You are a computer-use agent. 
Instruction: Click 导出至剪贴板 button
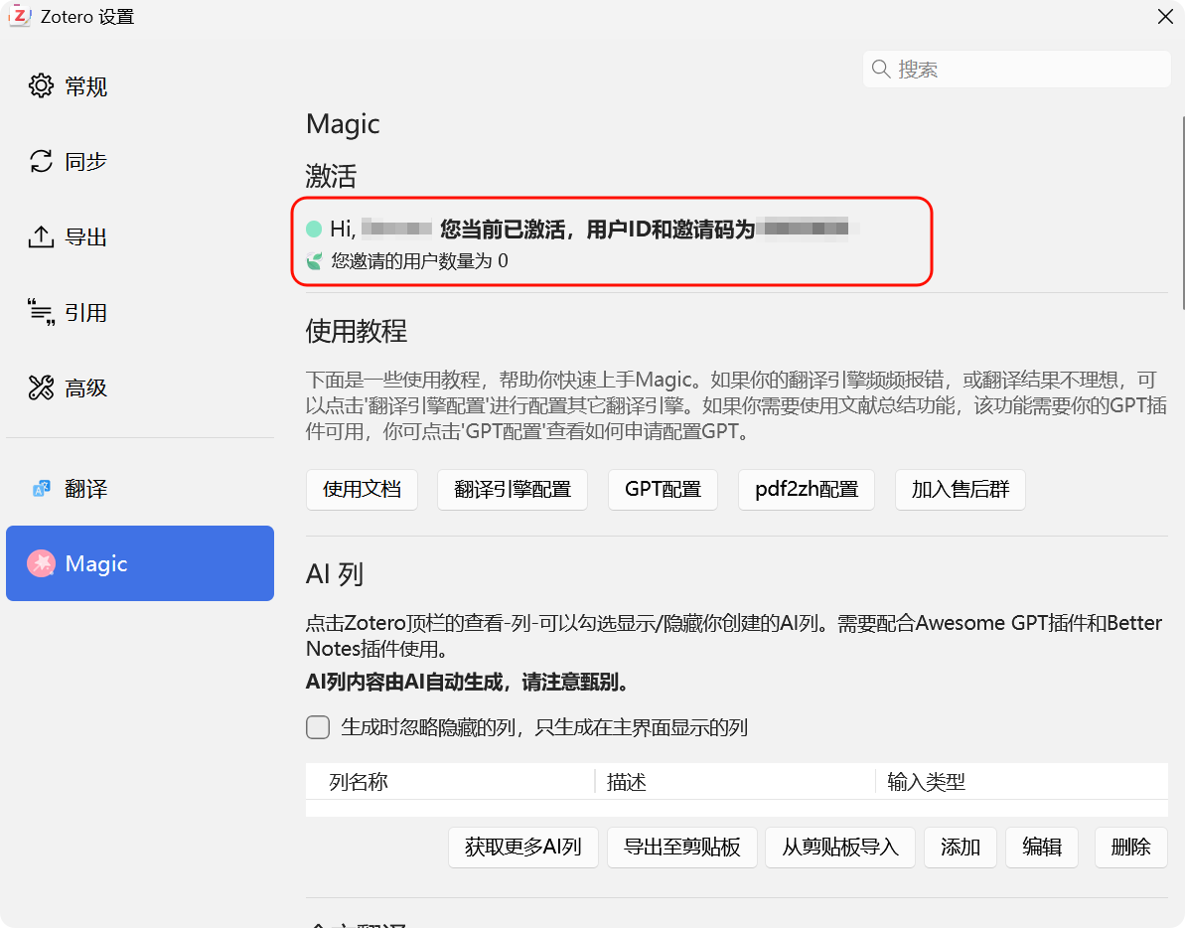682,848
